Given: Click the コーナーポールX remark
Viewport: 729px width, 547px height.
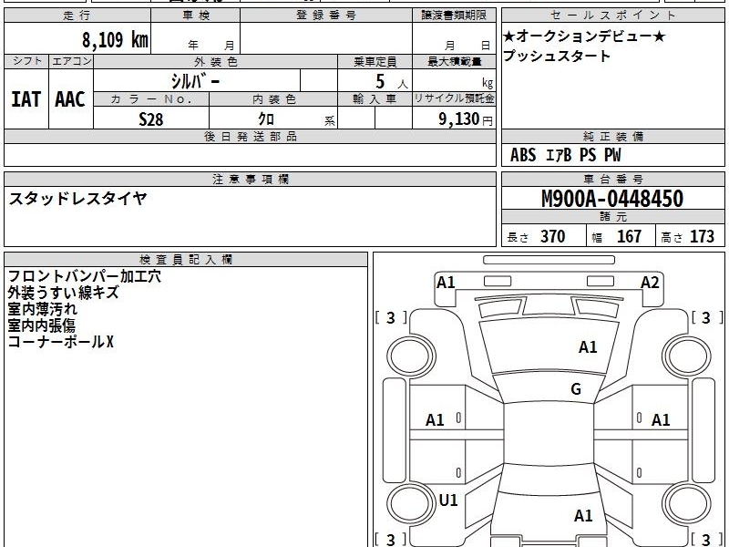Looking at the screenshot, I should (60, 342).
